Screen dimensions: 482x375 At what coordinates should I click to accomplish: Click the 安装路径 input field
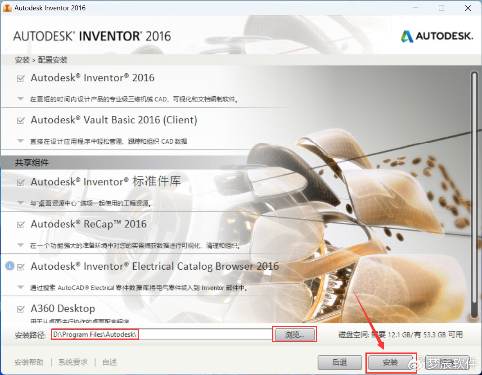162,334
